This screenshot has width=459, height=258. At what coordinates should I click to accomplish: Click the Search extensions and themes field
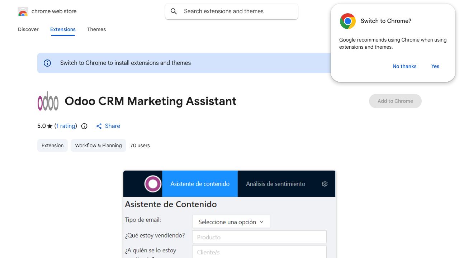pos(232,11)
